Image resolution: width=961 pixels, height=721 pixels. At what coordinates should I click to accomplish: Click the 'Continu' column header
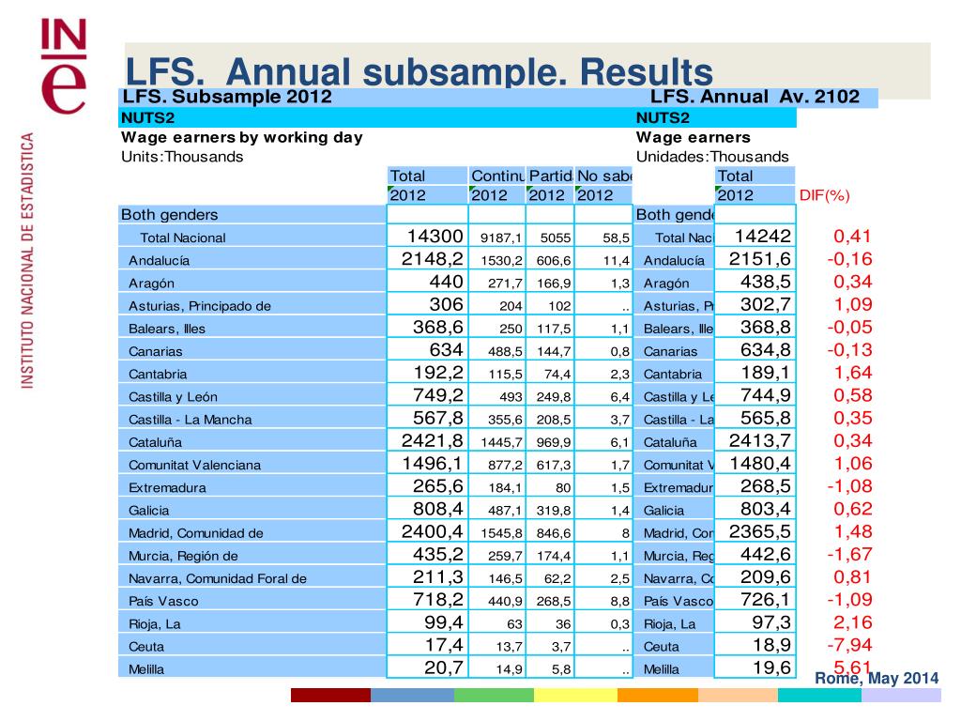coord(497,176)
